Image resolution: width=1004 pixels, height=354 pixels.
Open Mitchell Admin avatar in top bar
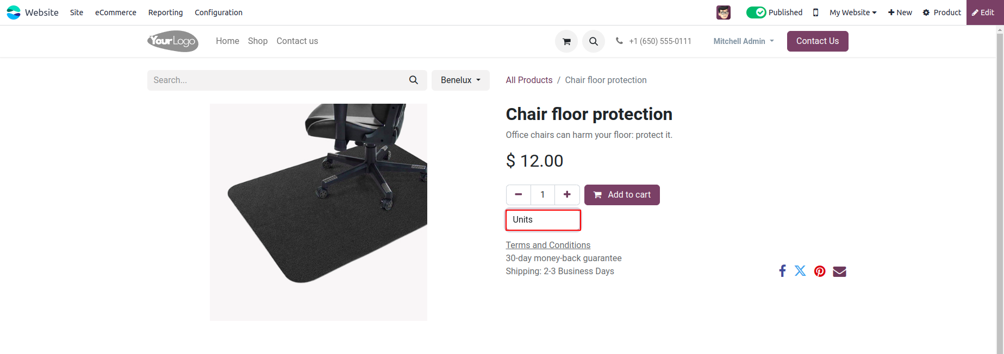pyautogui.click(x=724, y=12)
